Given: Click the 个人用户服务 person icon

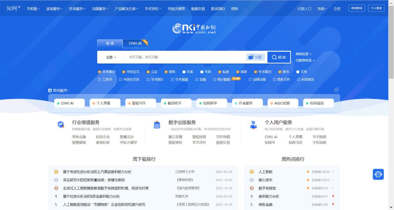Looking at the screenshot, I should 253,125.
